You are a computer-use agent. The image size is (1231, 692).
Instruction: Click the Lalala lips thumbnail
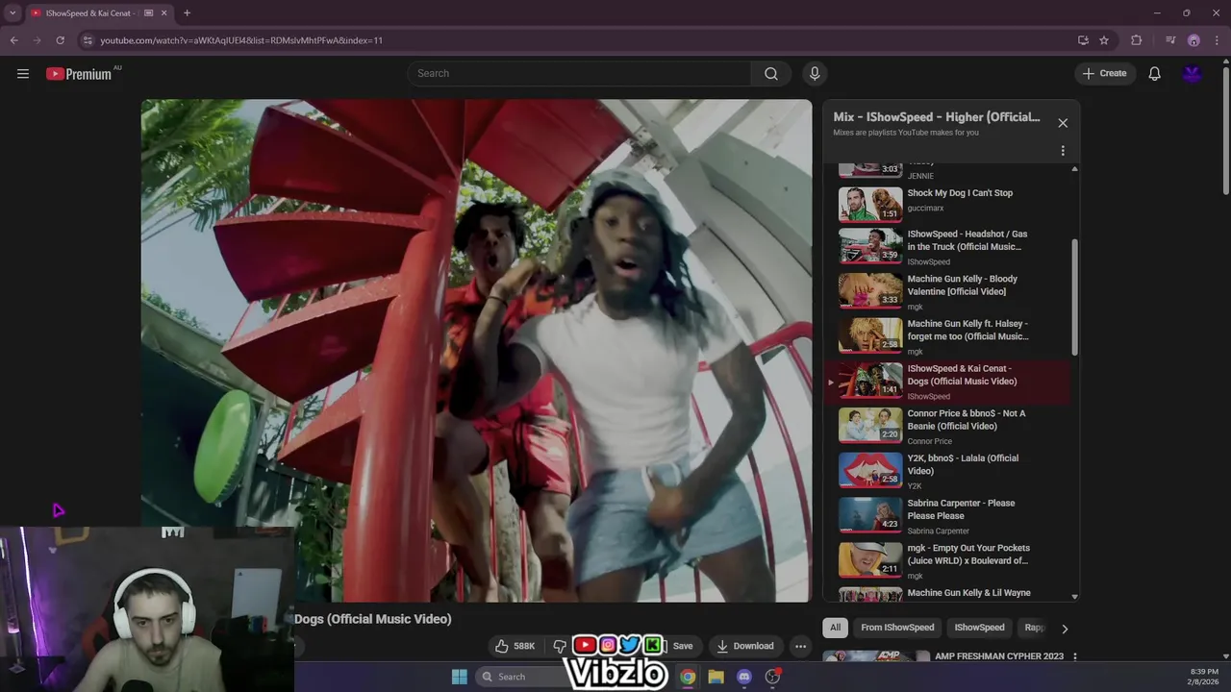(x=870, y=472)
